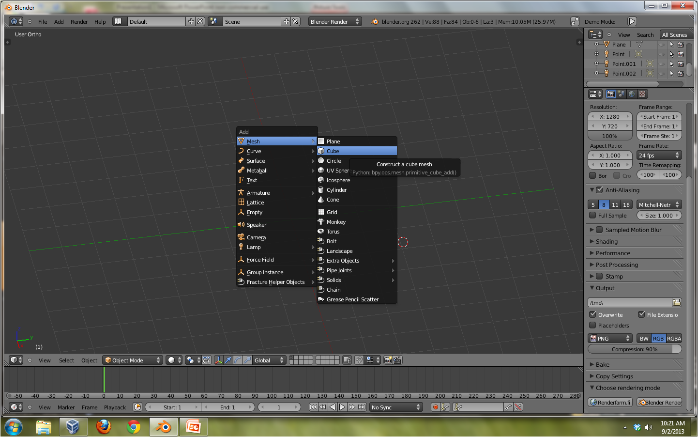Uncheck the Overwrite option
This screenshot has height=437, width=698.
592,314
